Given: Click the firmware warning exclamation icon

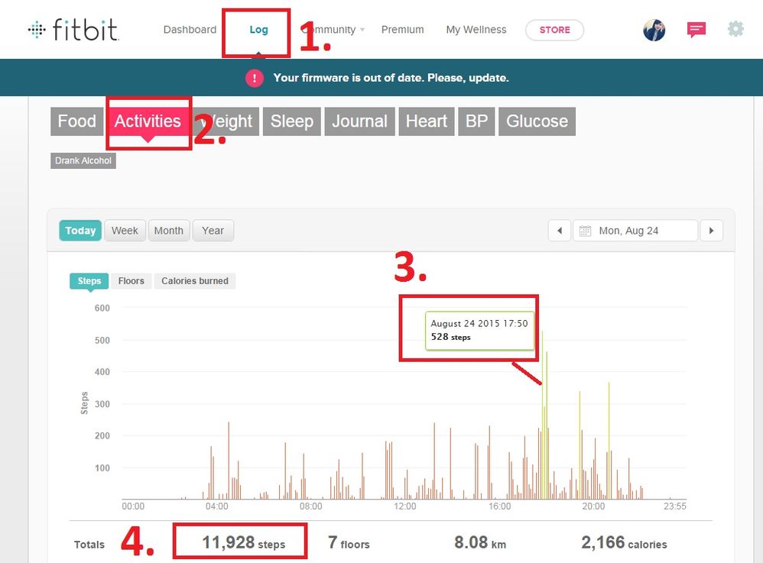Looking at the screenshot, I should (255, 78).
